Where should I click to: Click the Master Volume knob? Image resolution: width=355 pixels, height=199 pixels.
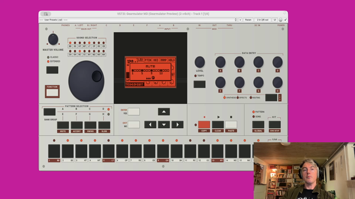53,39
